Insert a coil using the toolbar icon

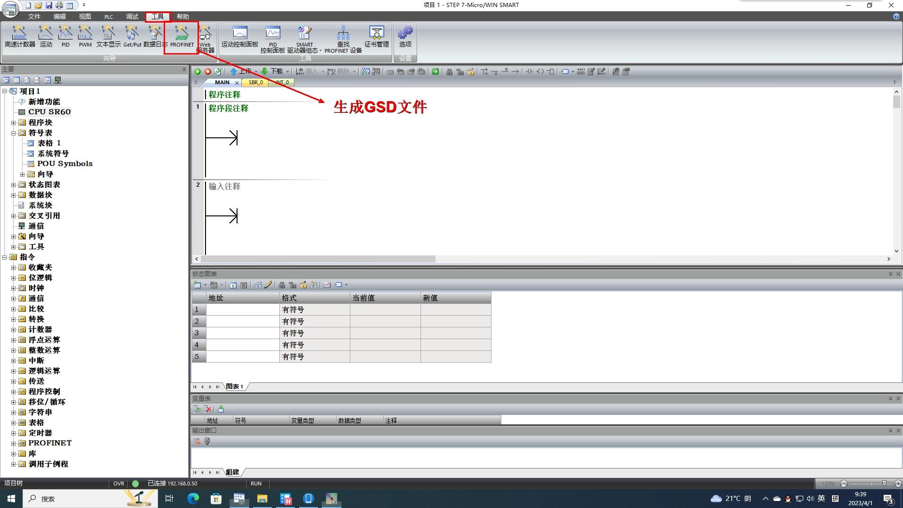[540, 71]
